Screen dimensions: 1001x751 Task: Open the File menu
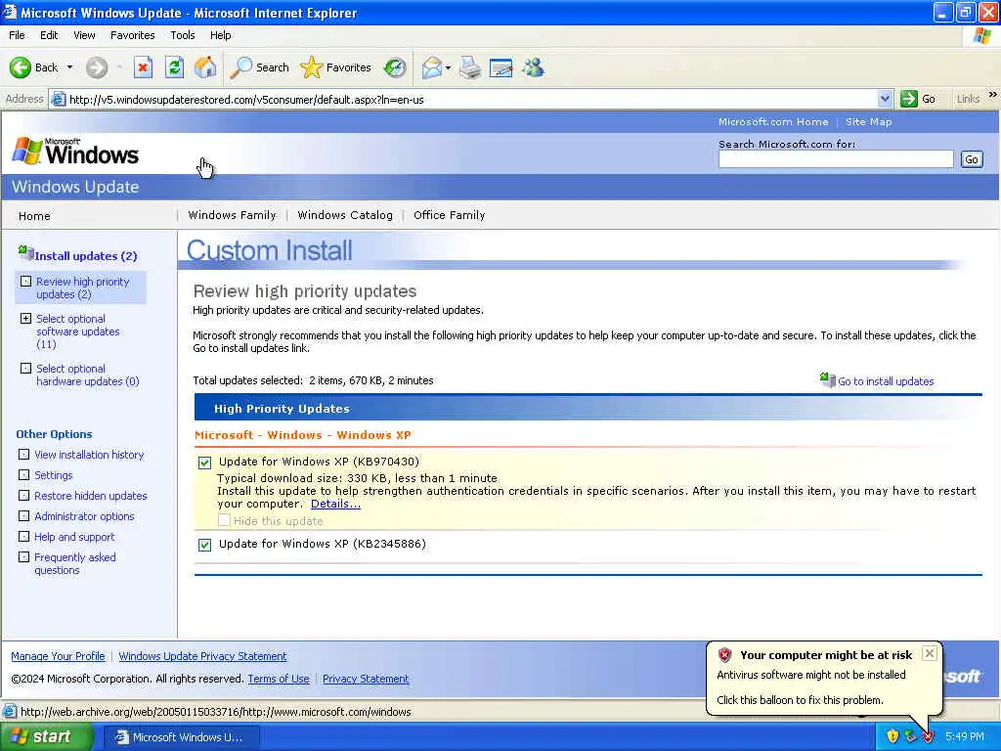click(x=17, y=35)
